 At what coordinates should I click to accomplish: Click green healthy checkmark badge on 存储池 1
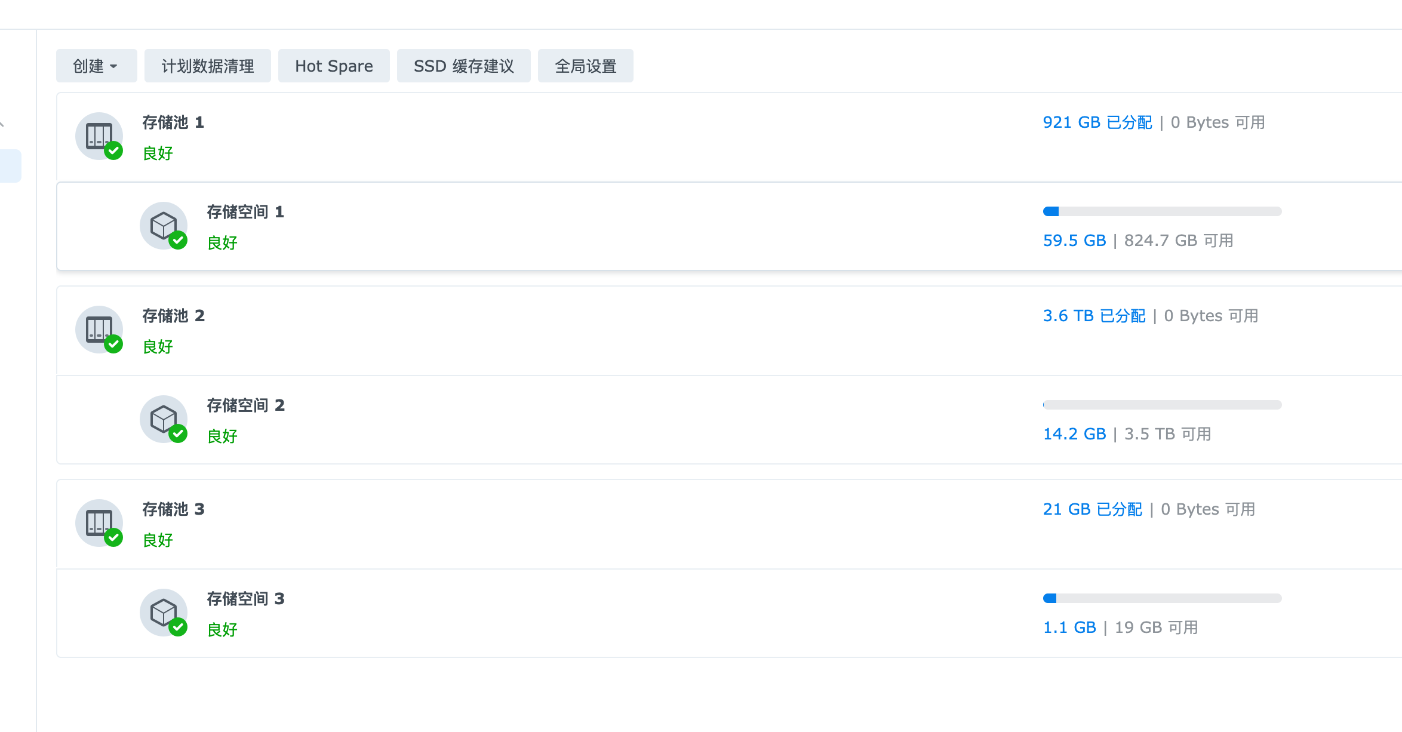coord(113,151)
